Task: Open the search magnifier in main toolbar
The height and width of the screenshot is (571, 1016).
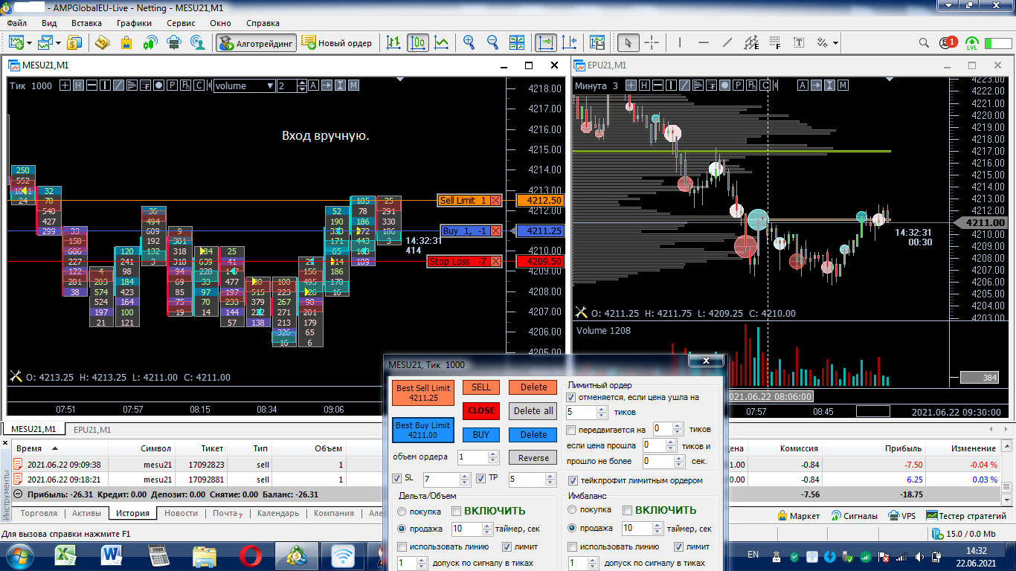Action: [x=924, y=43]
